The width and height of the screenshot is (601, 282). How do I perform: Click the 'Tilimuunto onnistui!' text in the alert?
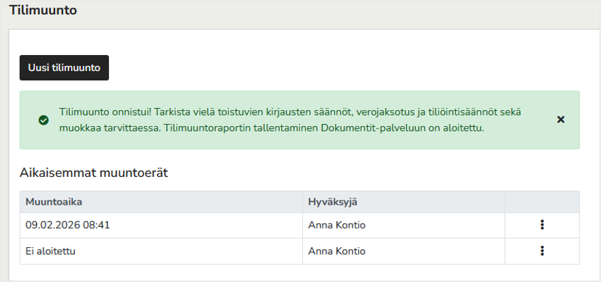[106, 112]
